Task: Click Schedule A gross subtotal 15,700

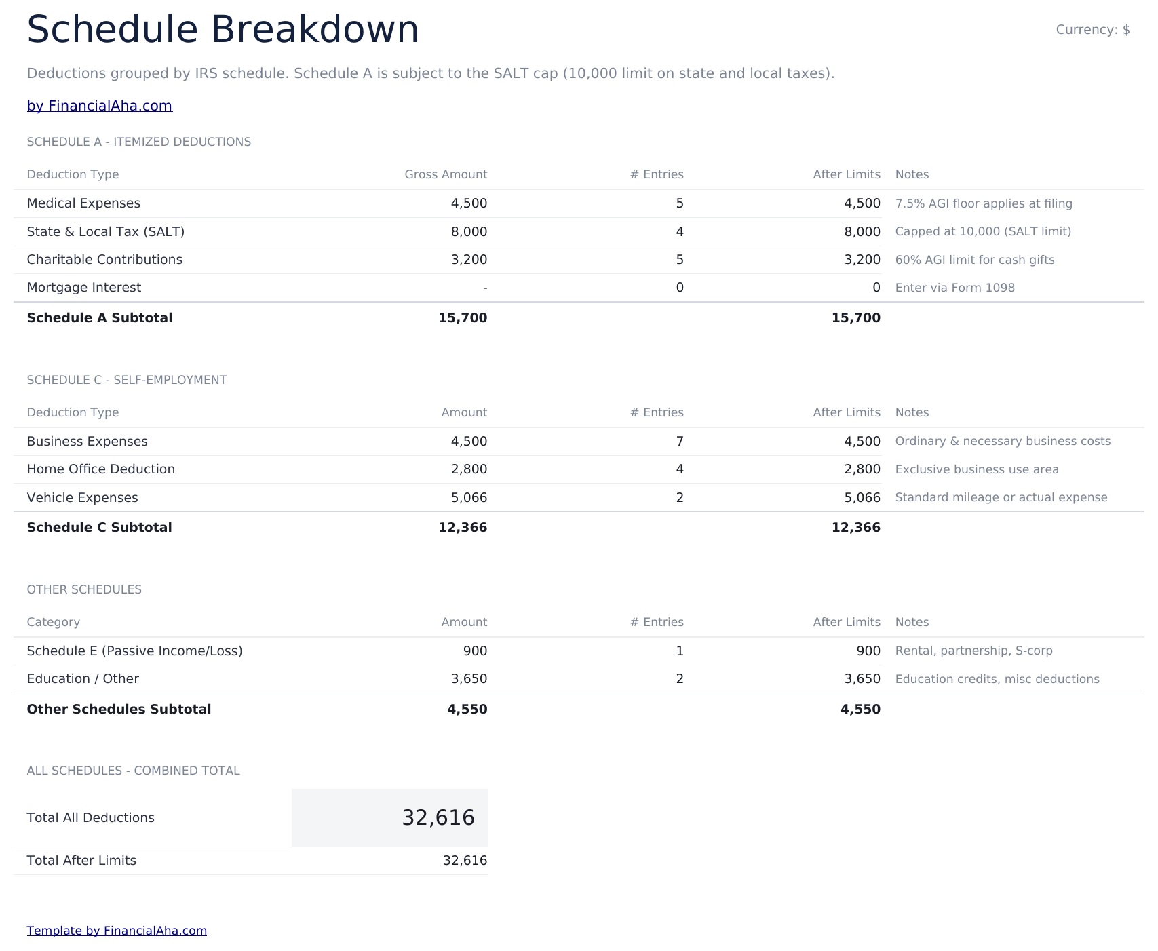Action: [x=463, y=318]
